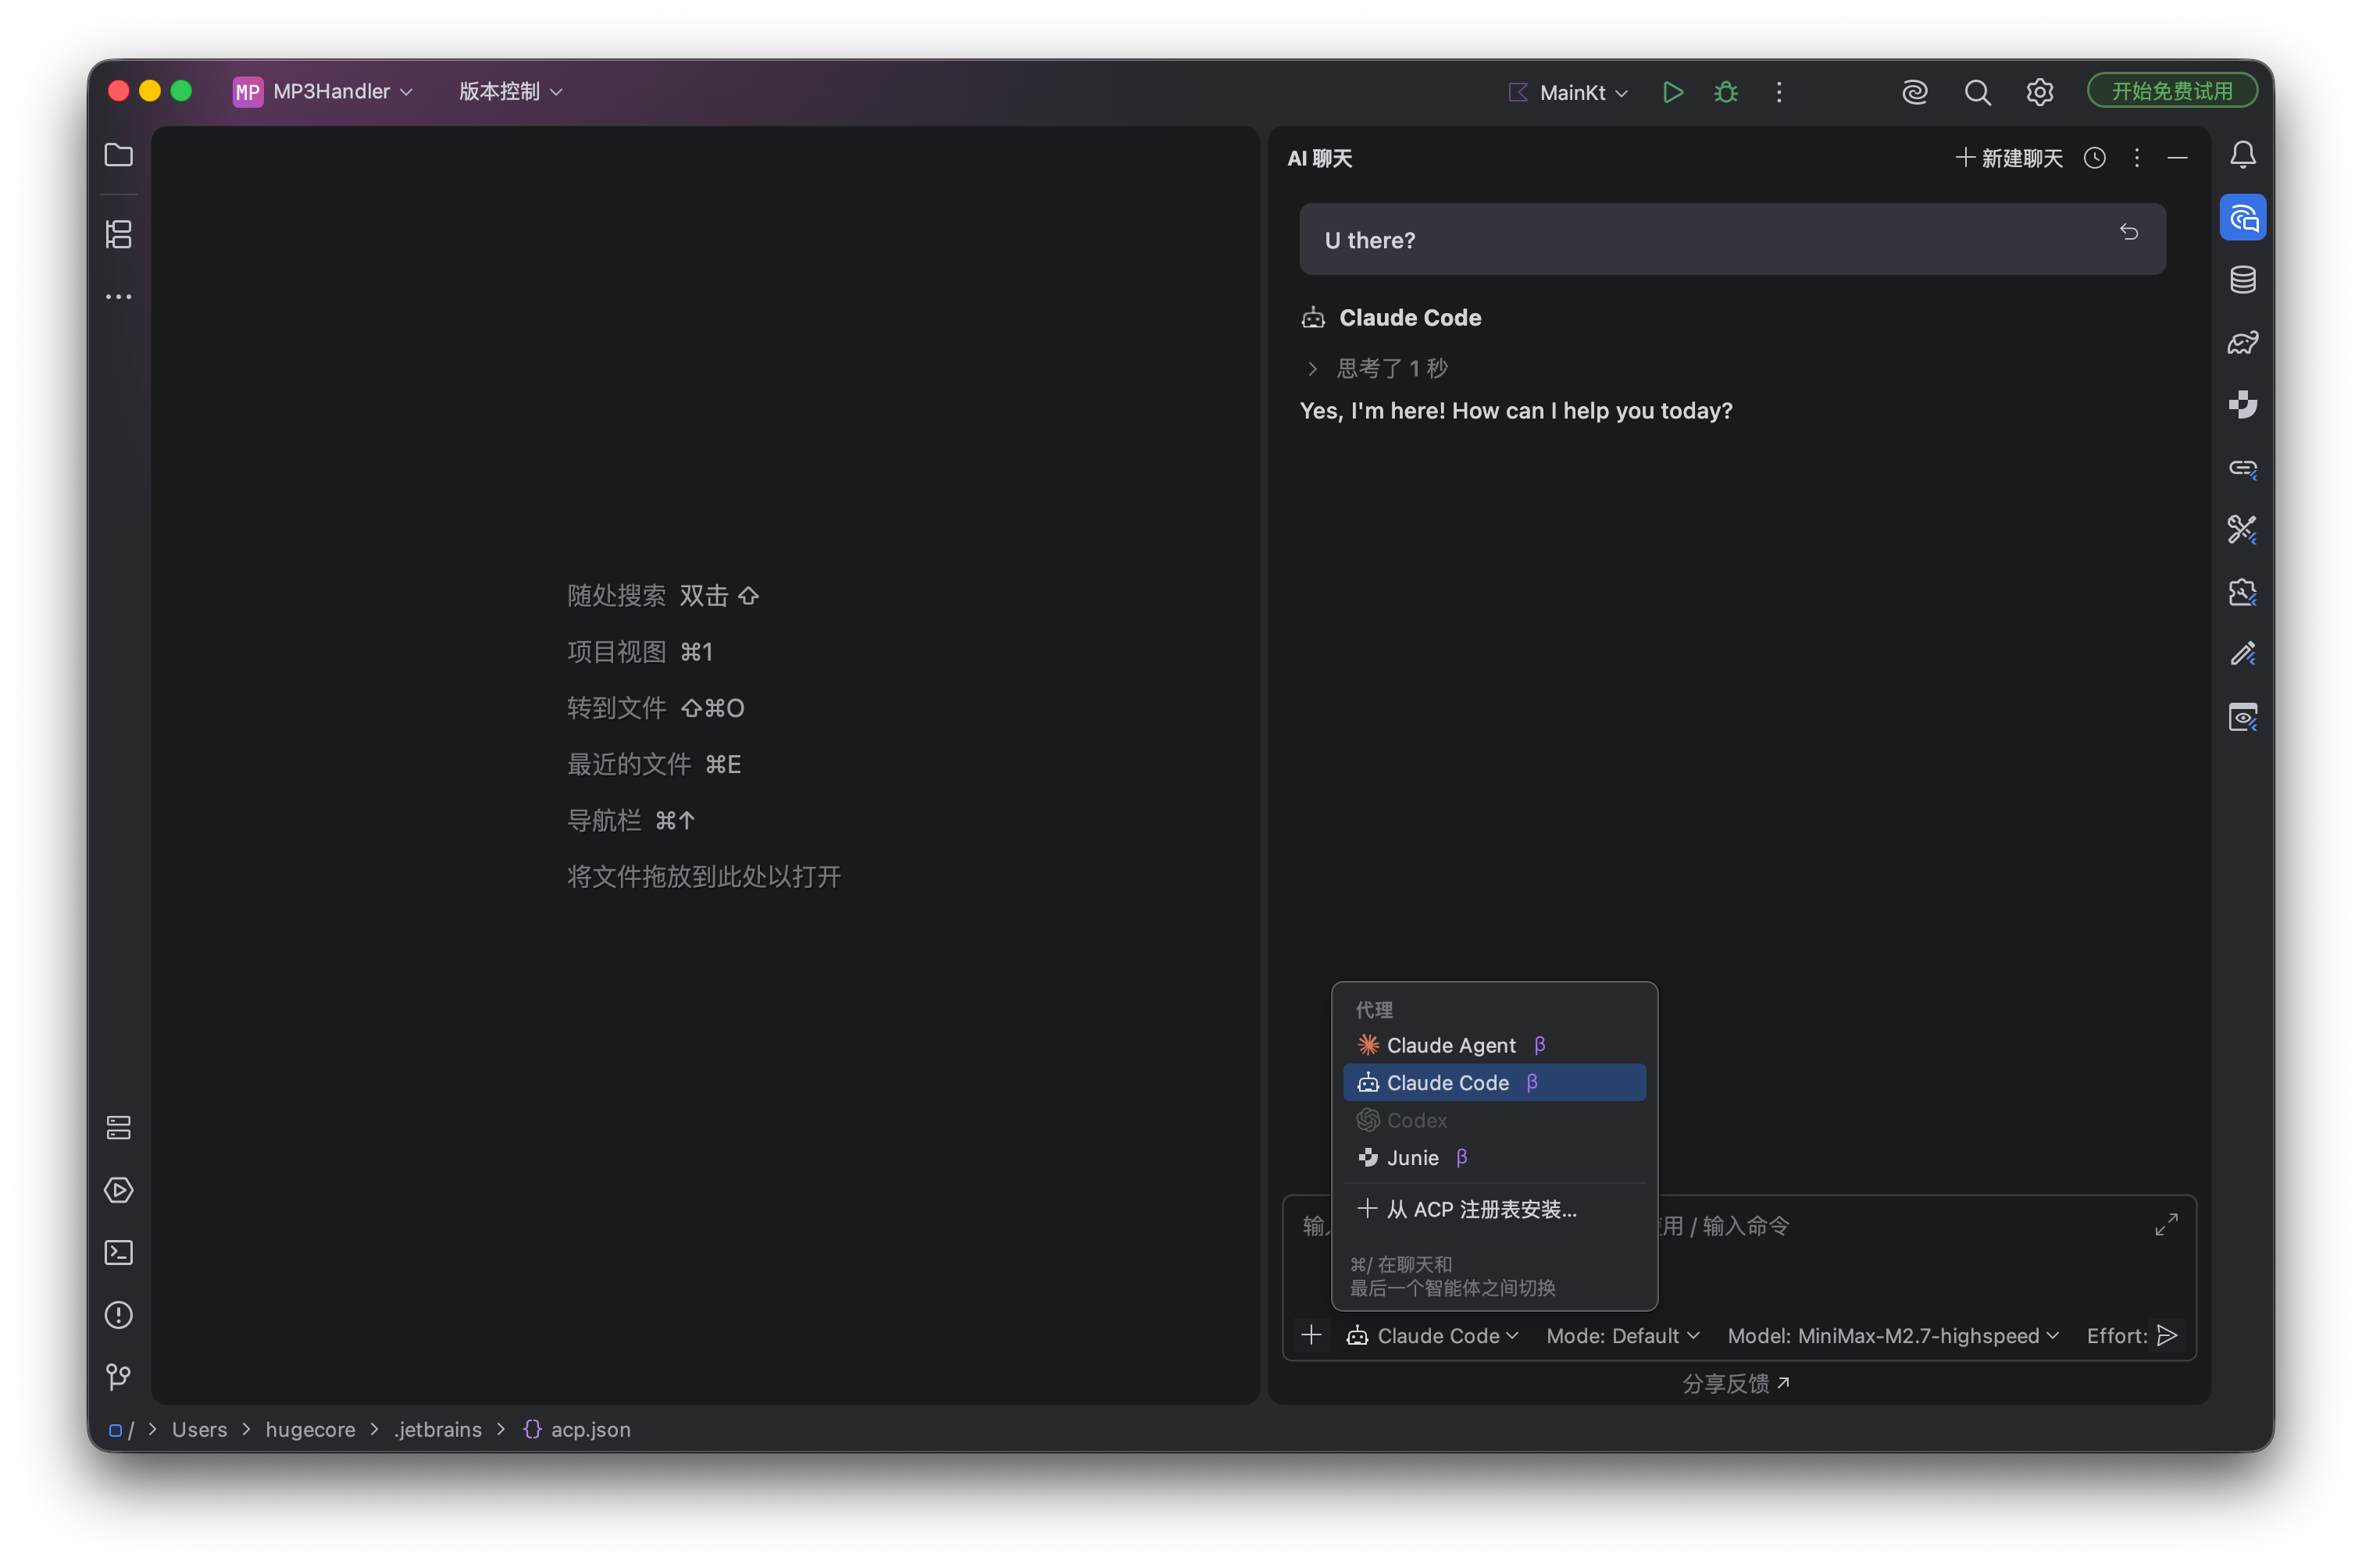2362x1568 pixels.
Task: Open 分享反馈 link
Action: coord(1736,1384)
